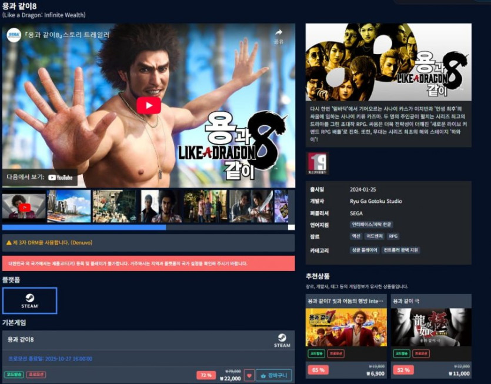This screenshot has width=491, height=384.
Task: Click the 장바구니 add to cart button
Action: point(273,375)
